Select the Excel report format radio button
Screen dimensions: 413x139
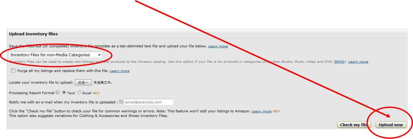click(79, 93)
